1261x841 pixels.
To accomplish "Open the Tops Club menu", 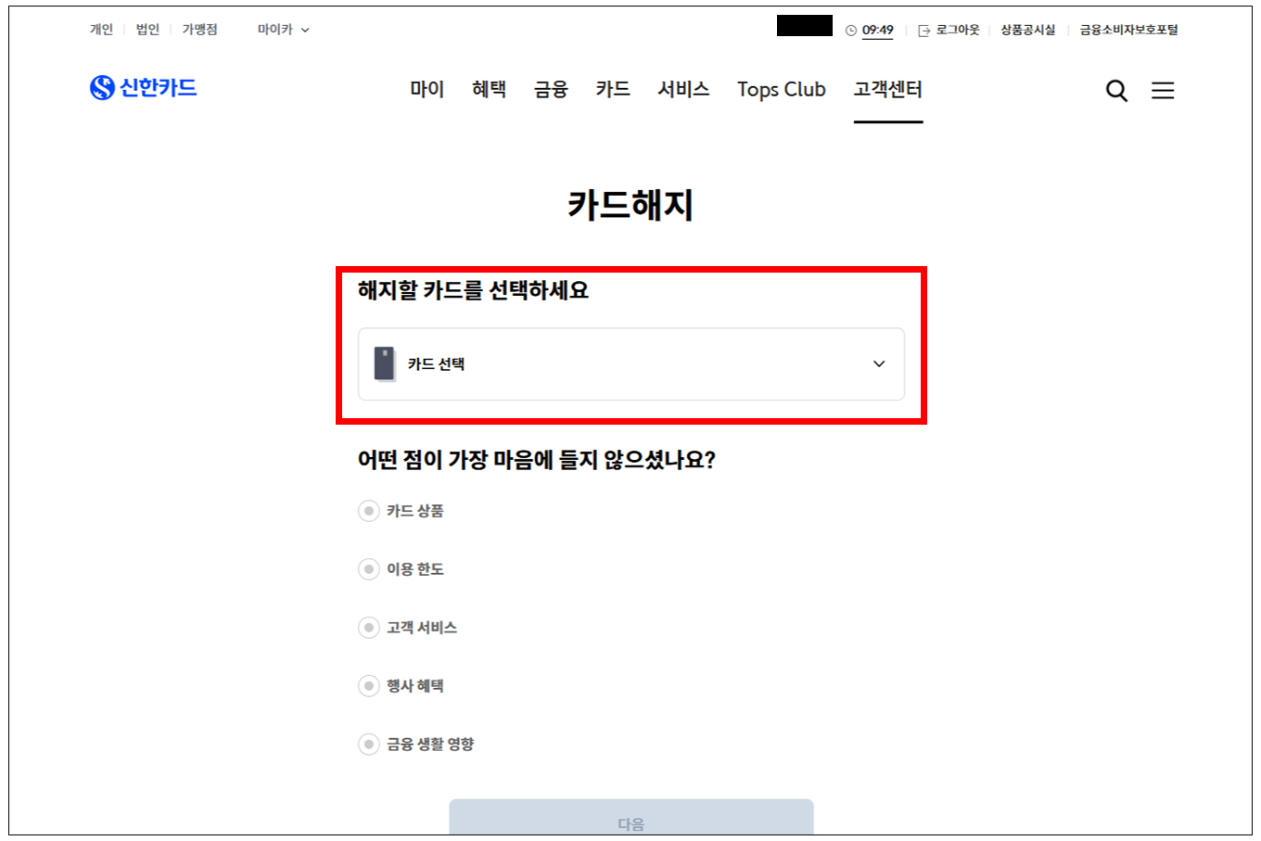I will [x=781, y=89].
